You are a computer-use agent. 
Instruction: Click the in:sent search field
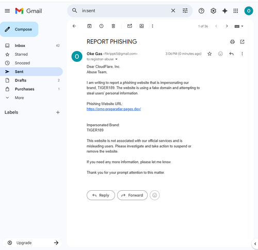125,11
